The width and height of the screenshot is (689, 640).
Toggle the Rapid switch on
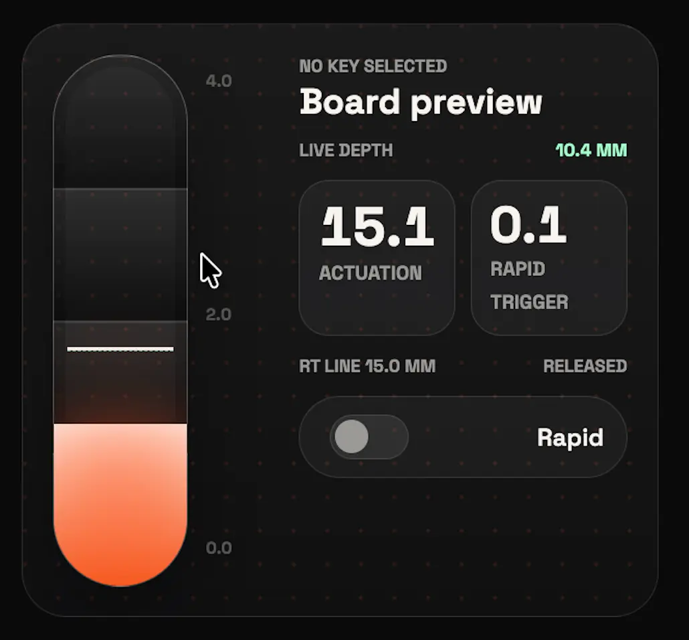(369, 436)
